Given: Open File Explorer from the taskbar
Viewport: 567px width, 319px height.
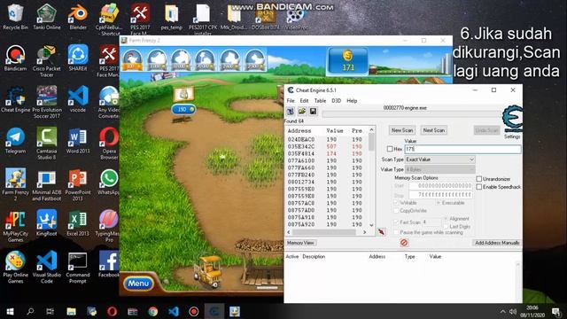Looking at the screenshot, I should click(71, 311).
